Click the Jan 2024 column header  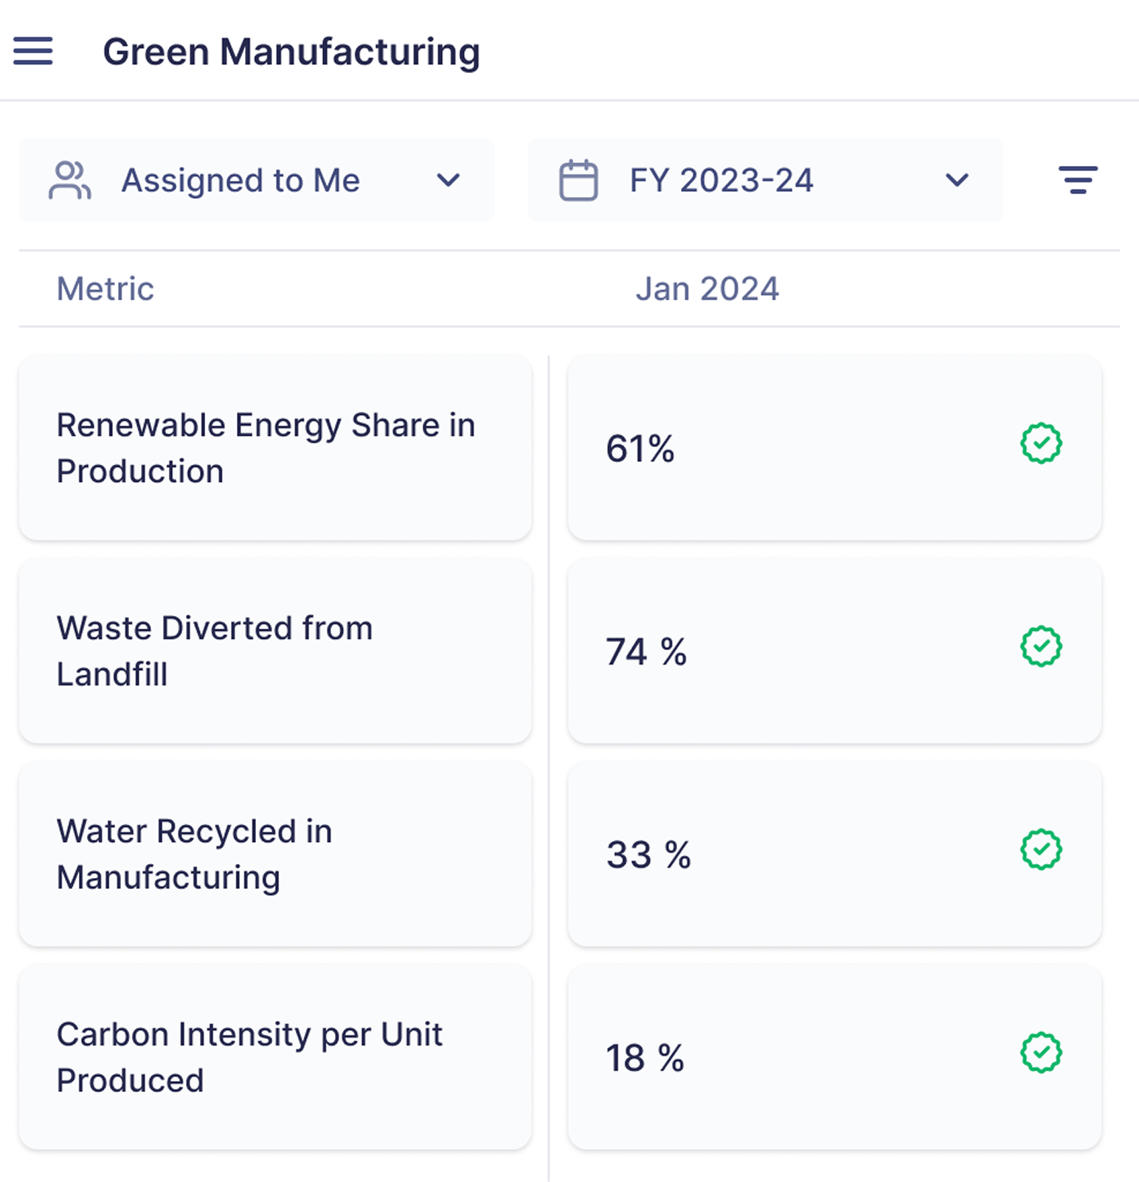tap(707, 288)
